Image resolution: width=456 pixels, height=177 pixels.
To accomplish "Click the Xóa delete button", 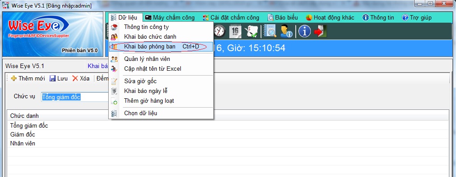I will (81, 78).
